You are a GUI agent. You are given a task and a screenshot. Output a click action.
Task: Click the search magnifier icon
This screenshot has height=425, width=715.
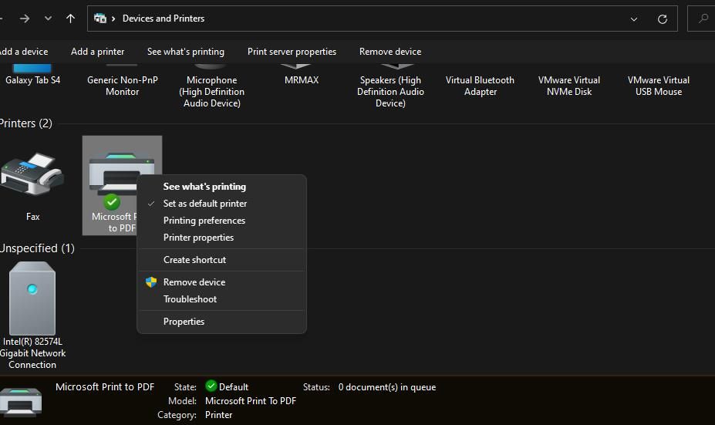[703, 19]
